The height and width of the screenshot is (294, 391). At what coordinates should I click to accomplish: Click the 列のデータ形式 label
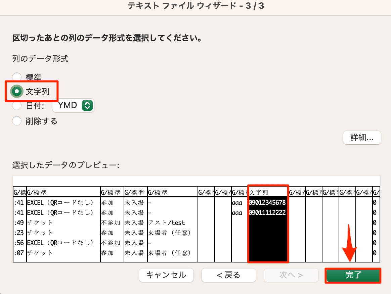tap(40, 59)
